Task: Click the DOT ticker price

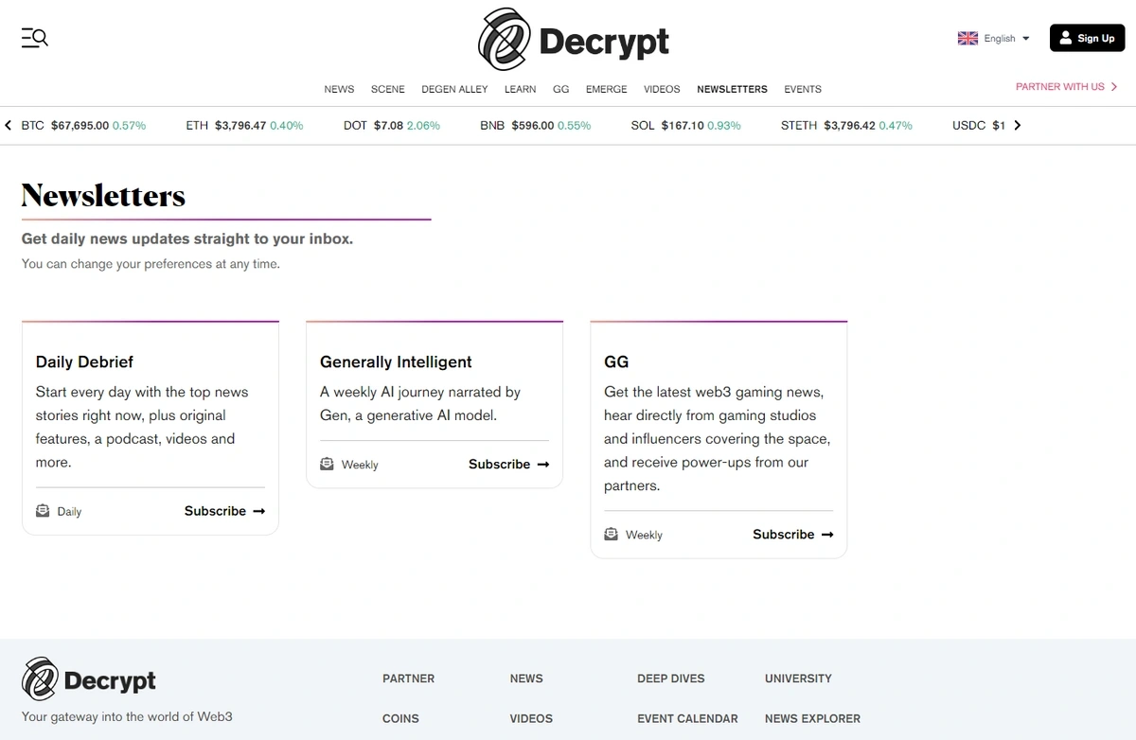Action: [x=388, y=125]
